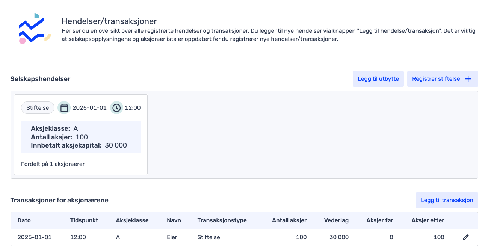Click the Transaksjonstype column header
Screen dimensions: 482x252
[222, 220]
